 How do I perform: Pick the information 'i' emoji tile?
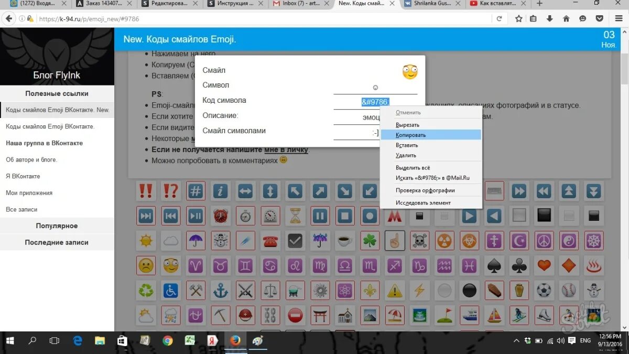pos(220,191)
